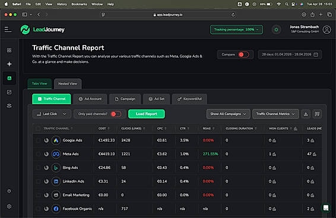Check the Google Ads row checkbox
Screen dimensions: 336x218
[x=38, y=140]
